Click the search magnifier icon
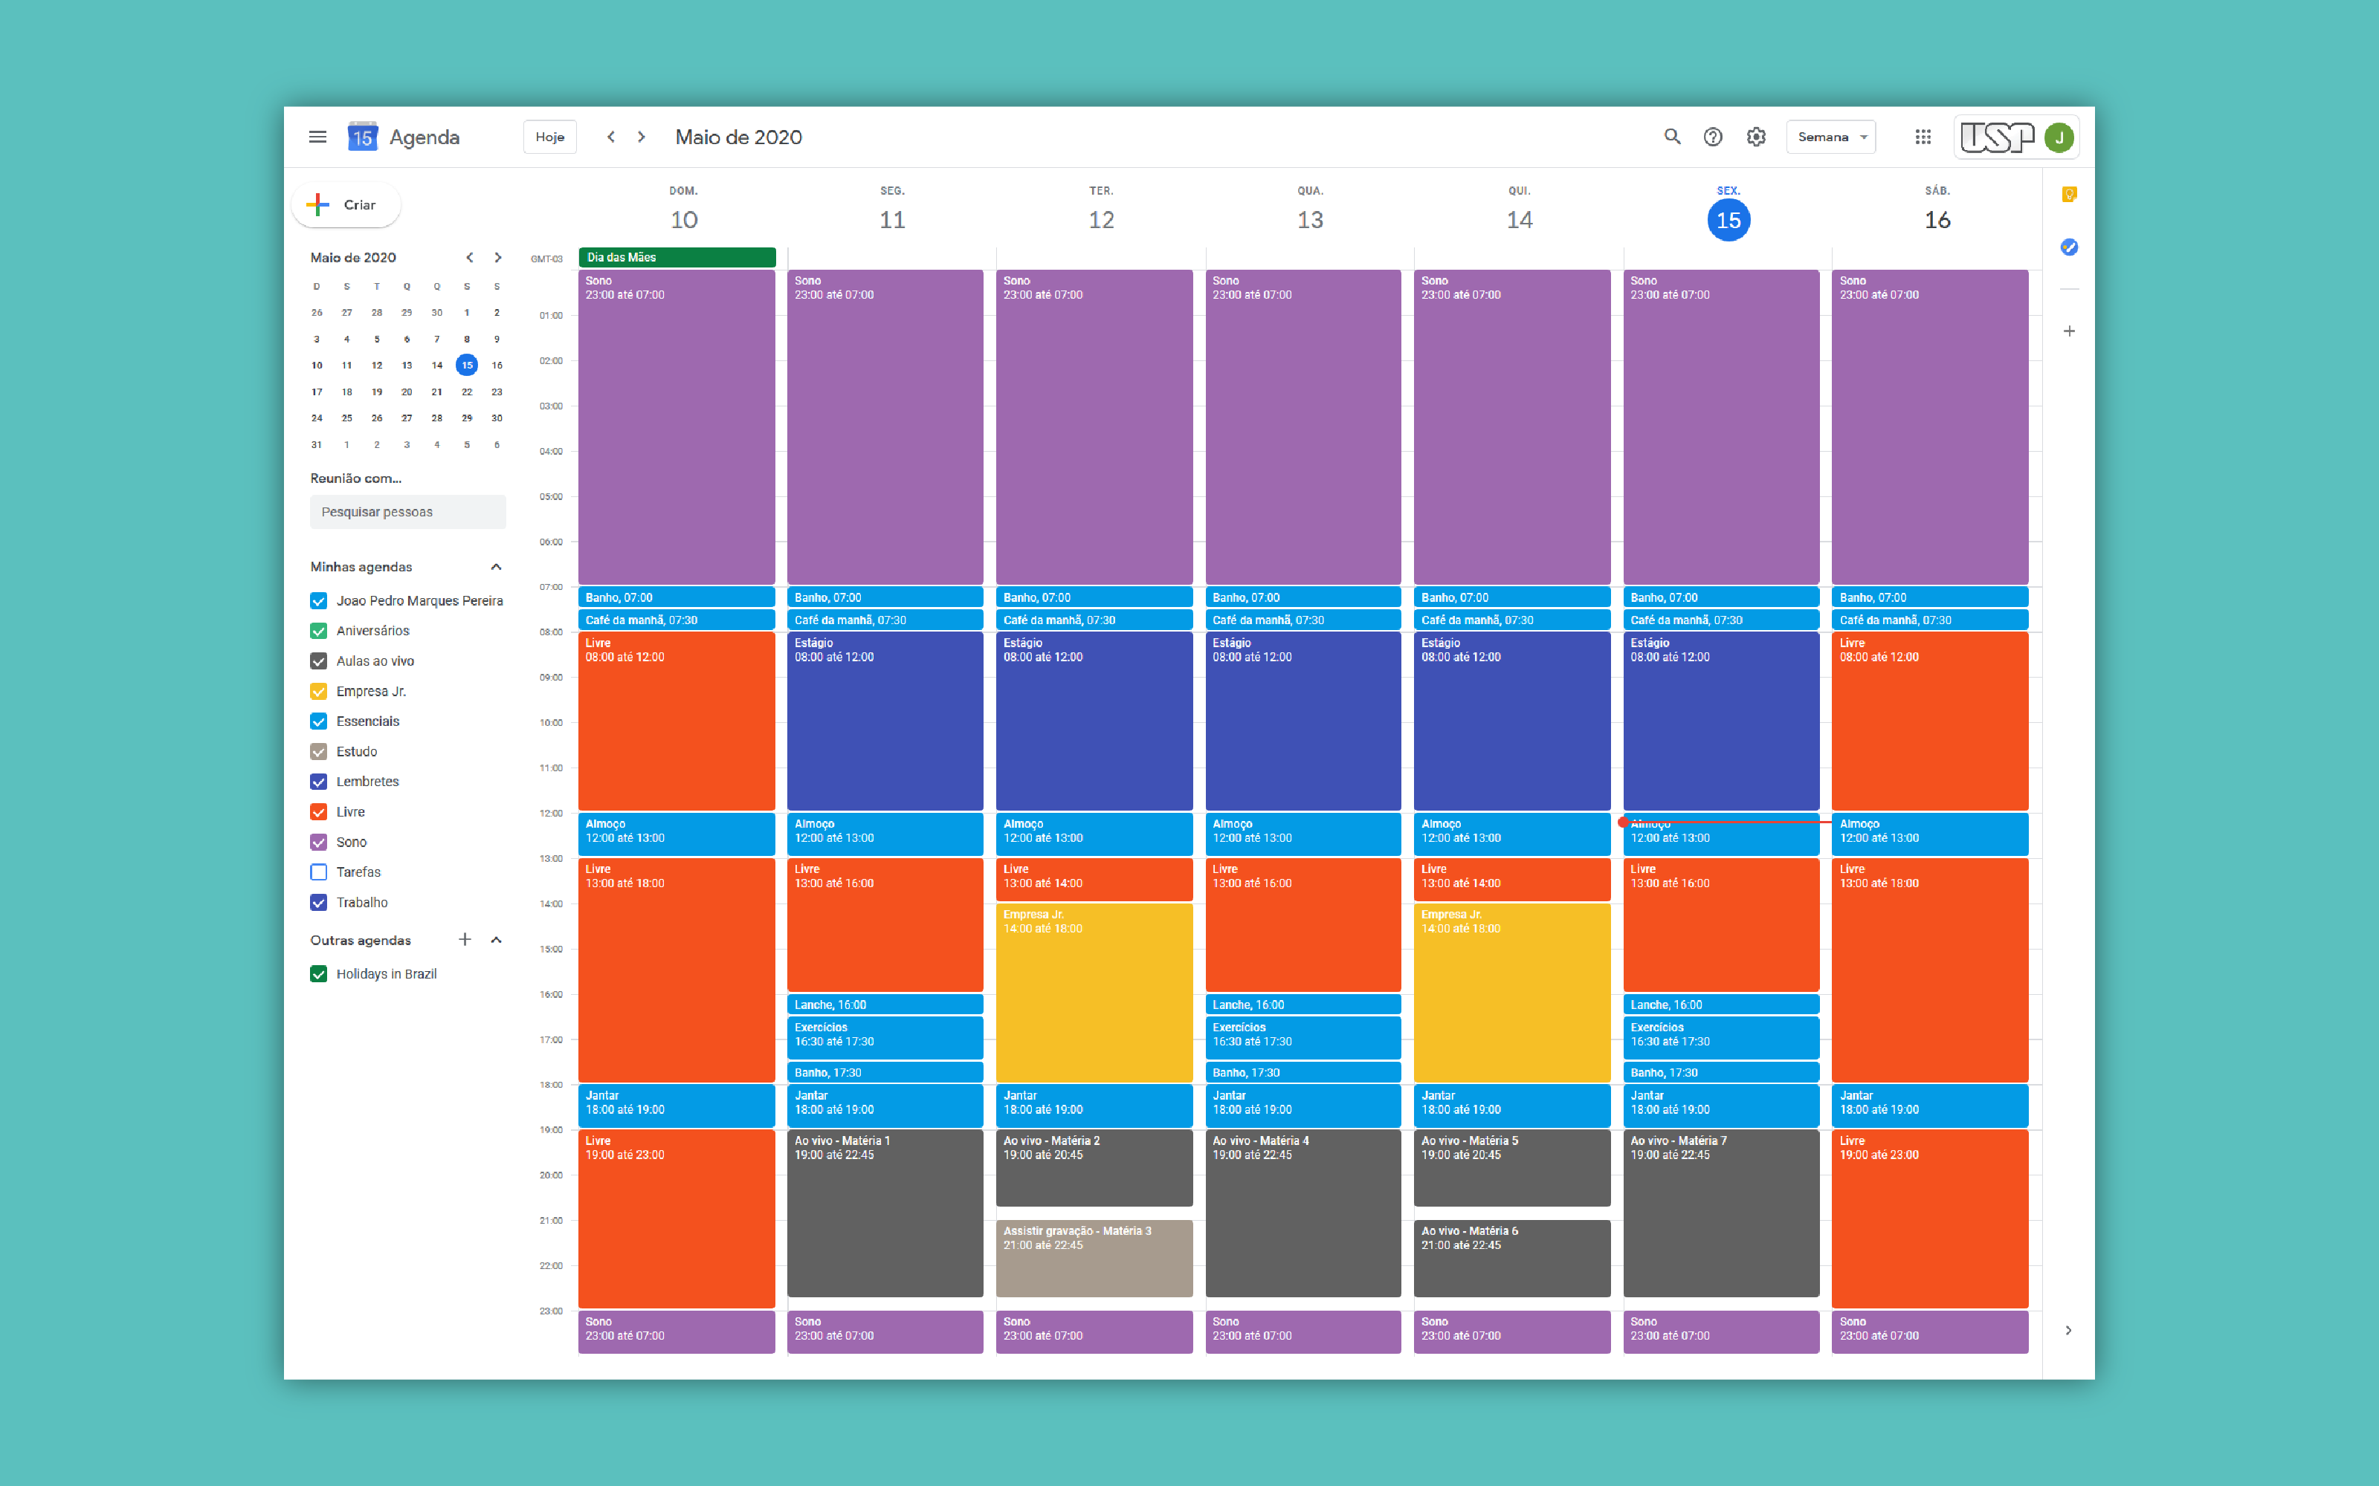The height and width of the screenshot is (1486, 2379). click(1671, 137)
